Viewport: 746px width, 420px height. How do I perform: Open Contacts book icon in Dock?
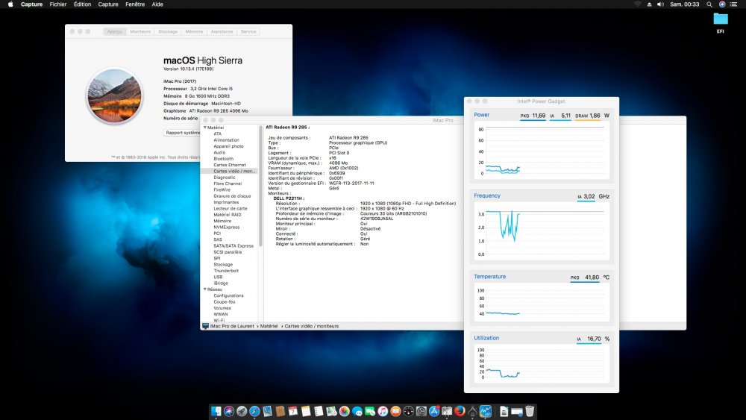tap(280, 411)
